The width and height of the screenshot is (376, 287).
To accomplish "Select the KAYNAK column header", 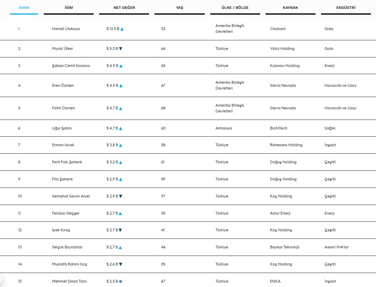I will click(x=291, y=8).
